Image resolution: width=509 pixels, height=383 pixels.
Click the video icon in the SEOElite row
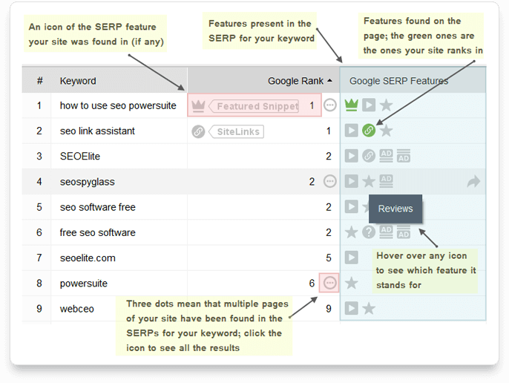(351, 156)
